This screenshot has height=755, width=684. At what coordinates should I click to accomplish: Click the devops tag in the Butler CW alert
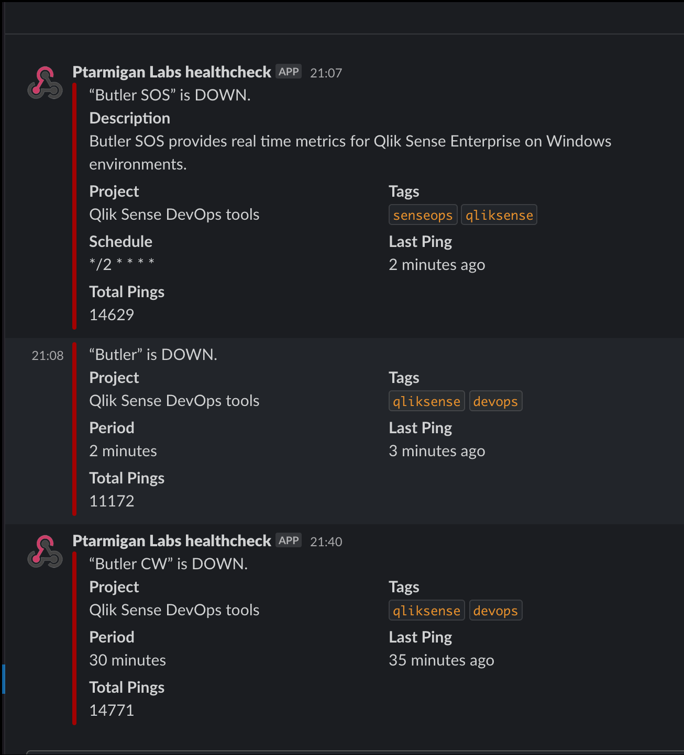click(x=495, y=611)
